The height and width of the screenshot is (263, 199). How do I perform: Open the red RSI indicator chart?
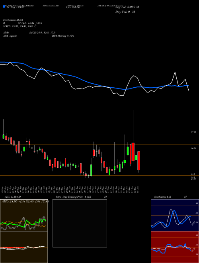pyautogui.click(x=175, y=247)
